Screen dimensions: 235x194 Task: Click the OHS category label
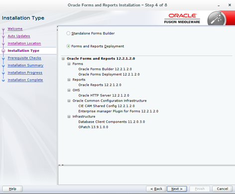click(76, 90)
